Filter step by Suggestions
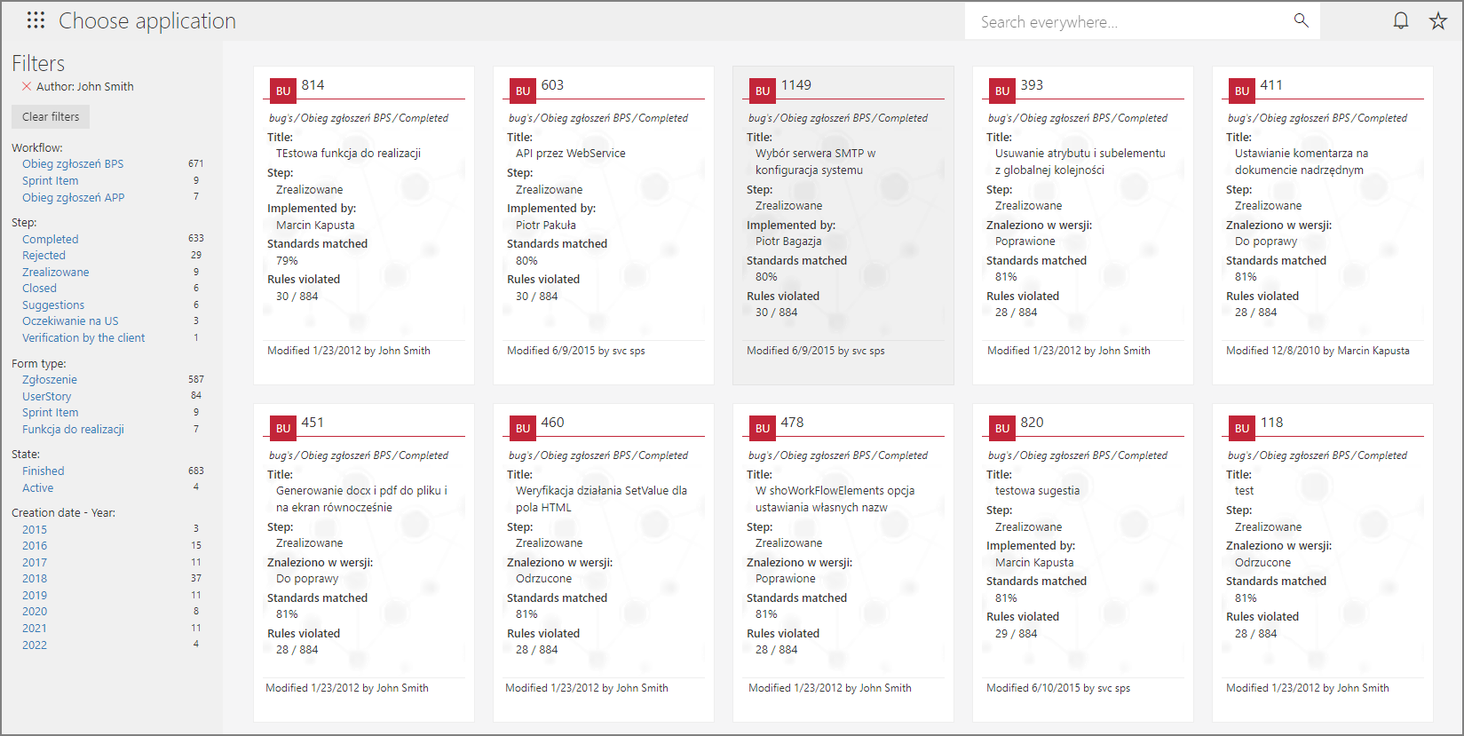This screenshot has width=1464, height=736. point(53,305)
